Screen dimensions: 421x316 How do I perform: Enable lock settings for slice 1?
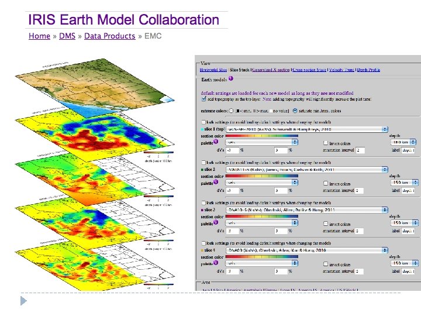[x=203, y=122]
